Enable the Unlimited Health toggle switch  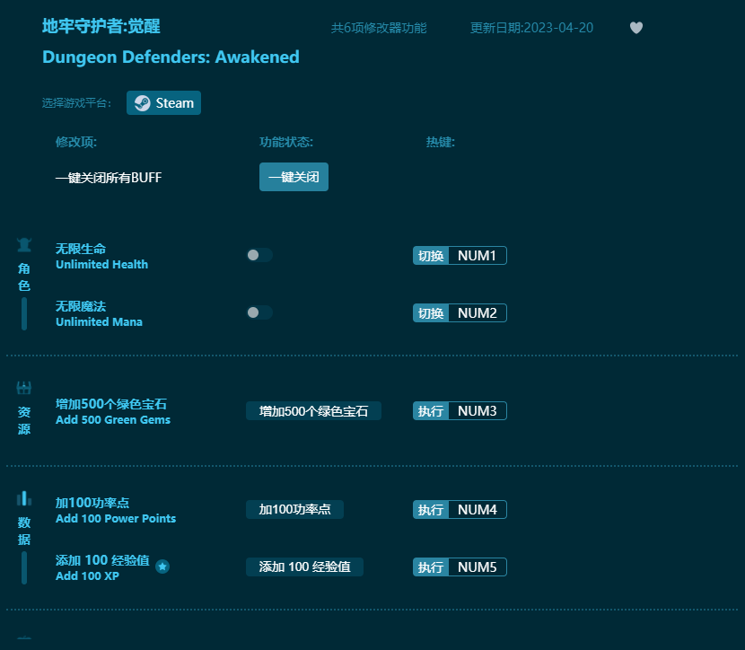coord(259,255)
